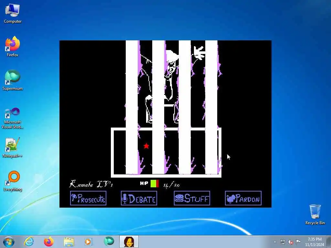Image resolution: width=331 pixels, height=248 pixels.
Task: Click the Prosecute button in the game
Action: coord(88,198)
